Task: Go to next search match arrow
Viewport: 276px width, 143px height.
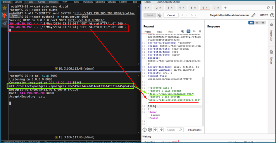Action: 161,130
